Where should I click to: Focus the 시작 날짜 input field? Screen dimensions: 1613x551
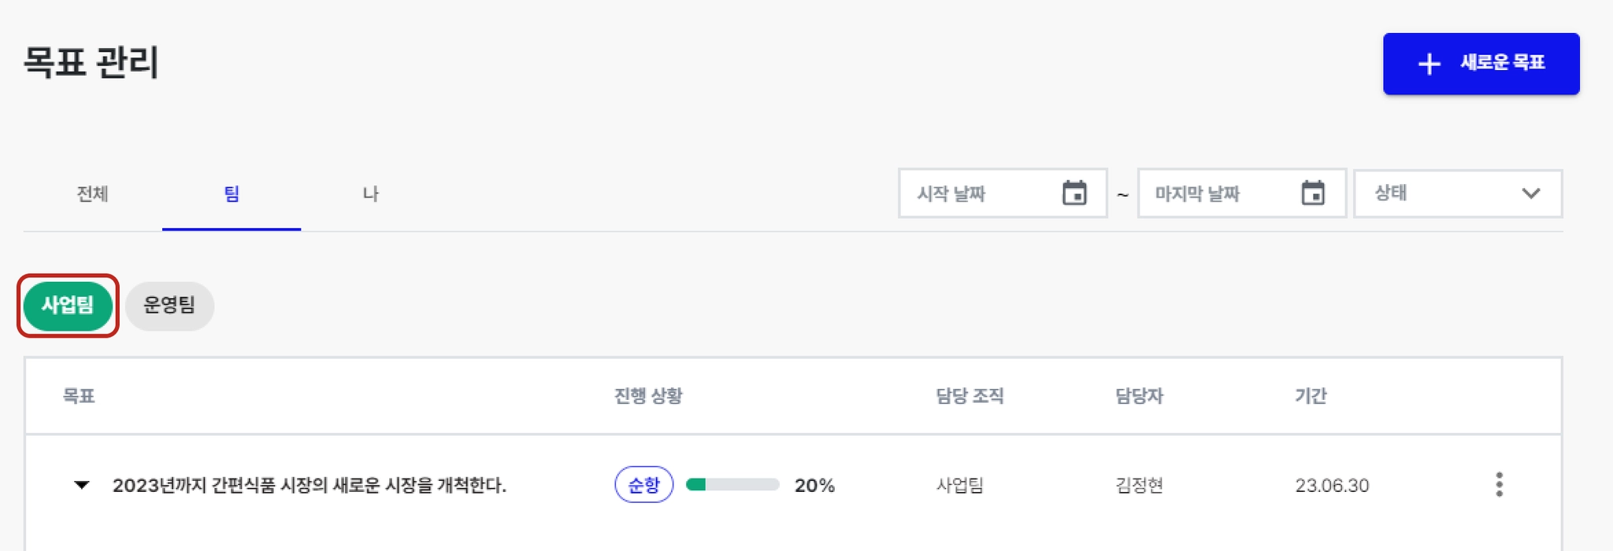[1003, 194]
